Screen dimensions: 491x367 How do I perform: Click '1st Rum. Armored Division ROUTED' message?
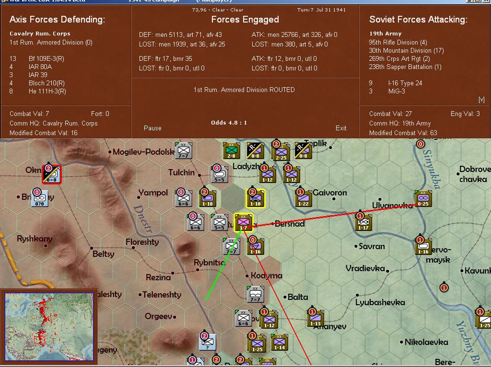(244, 90)
